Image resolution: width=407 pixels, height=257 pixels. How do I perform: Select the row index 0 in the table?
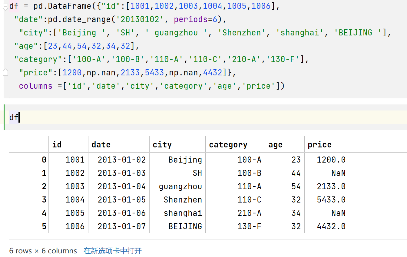44,160
